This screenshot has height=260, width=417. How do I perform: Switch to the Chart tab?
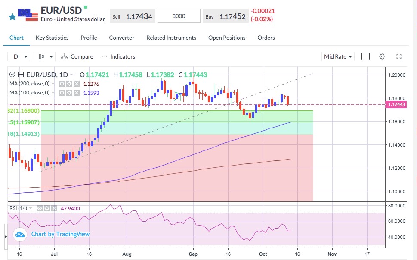click(16, 38)
